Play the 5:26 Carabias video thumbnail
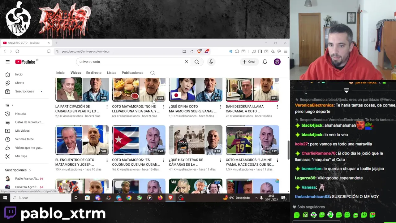Screen dimensions: 396x223 [82, 90]
